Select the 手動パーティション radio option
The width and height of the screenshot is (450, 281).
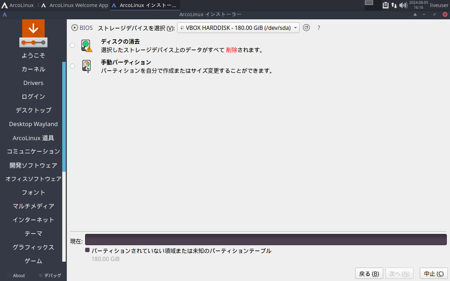(x=72, y=66)
